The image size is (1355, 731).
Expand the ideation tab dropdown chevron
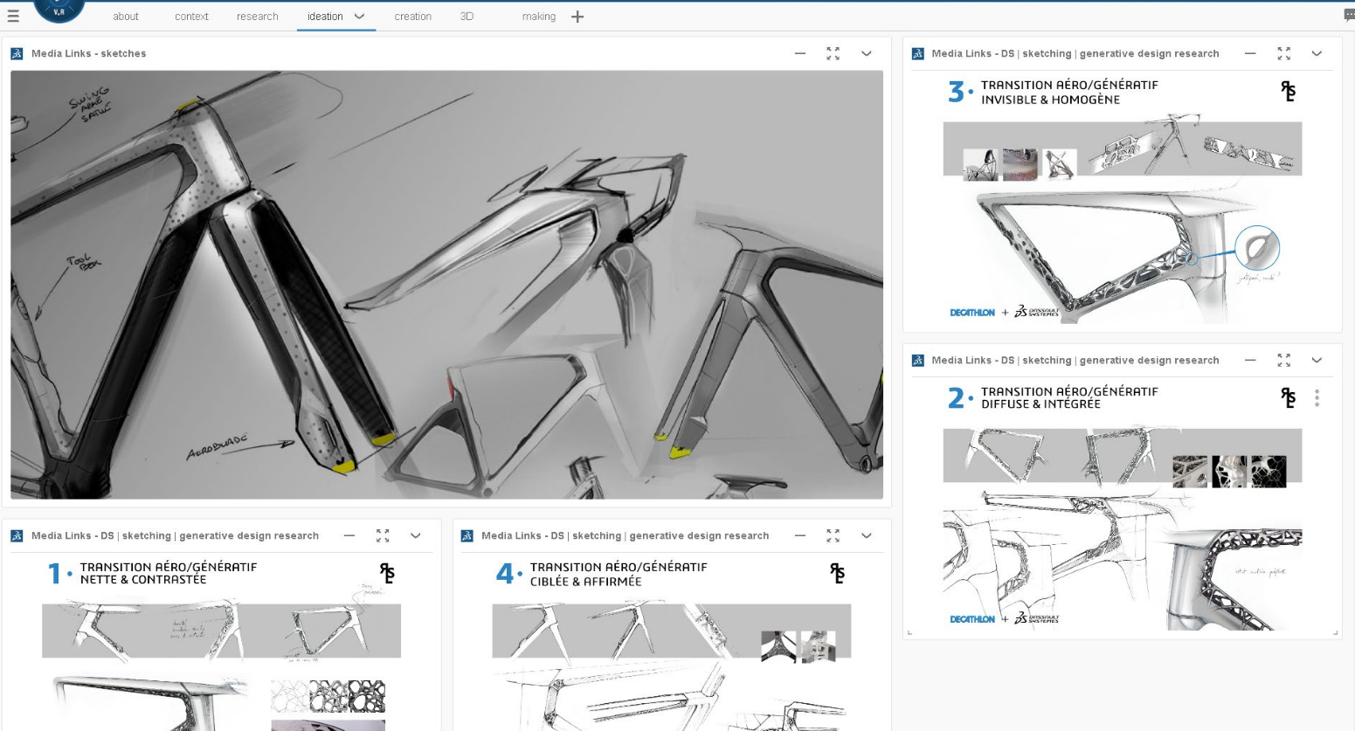359,17
